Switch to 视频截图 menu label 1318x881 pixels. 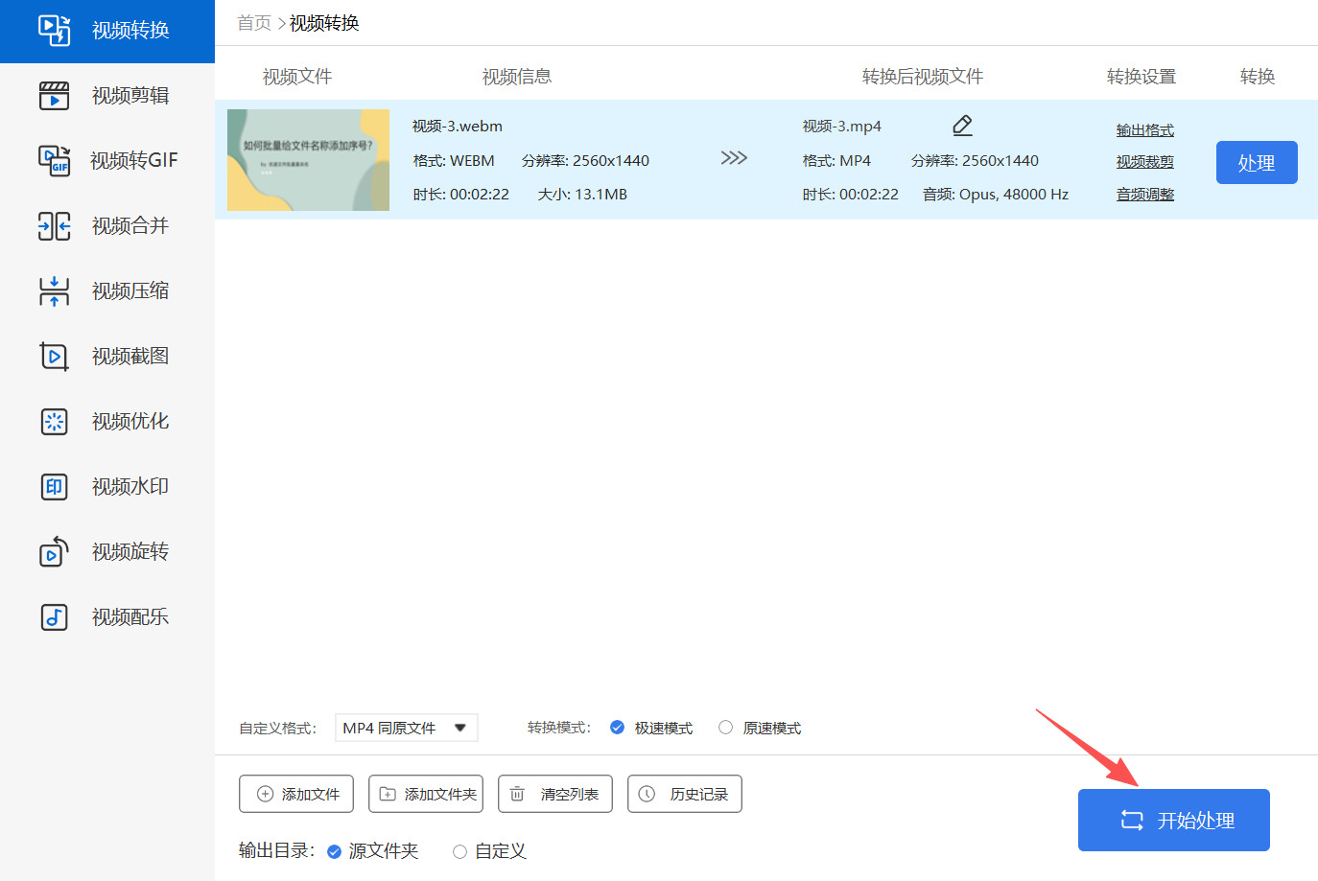(x=130, y=357)
